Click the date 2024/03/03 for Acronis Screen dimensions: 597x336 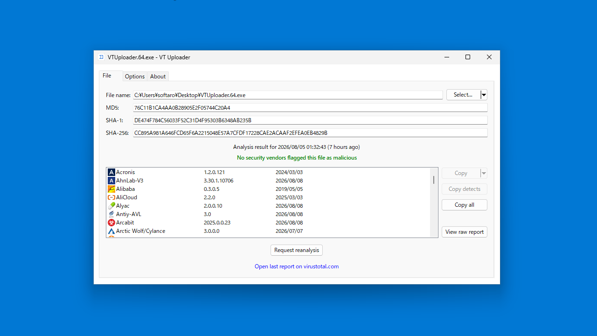[x=289, y=172]
